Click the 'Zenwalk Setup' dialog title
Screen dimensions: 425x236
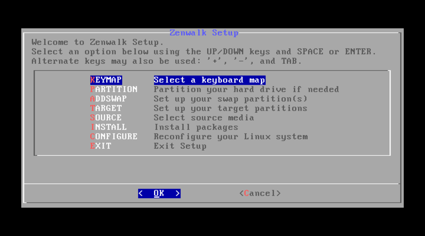coord(204,33)
